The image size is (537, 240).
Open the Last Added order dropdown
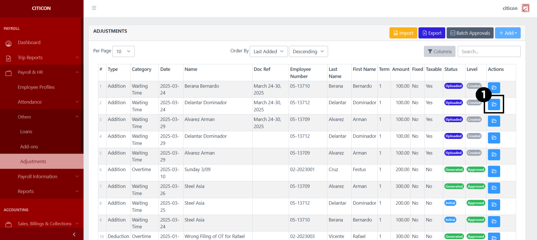(268, 51)
